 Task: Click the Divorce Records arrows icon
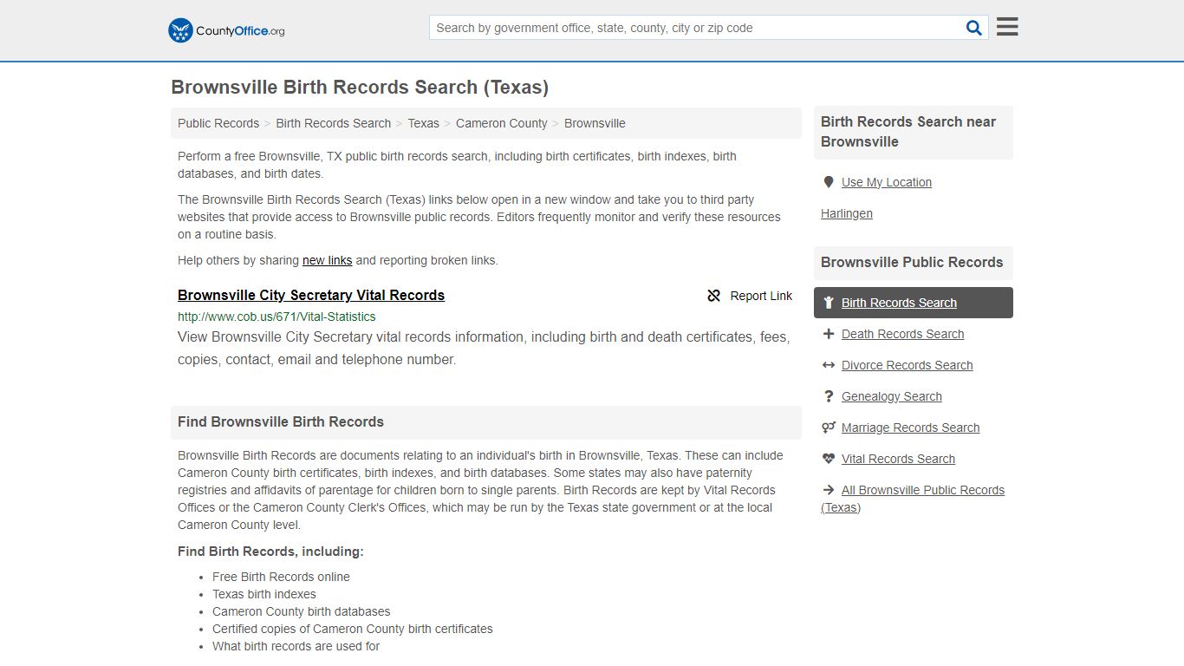click(829, 365)
